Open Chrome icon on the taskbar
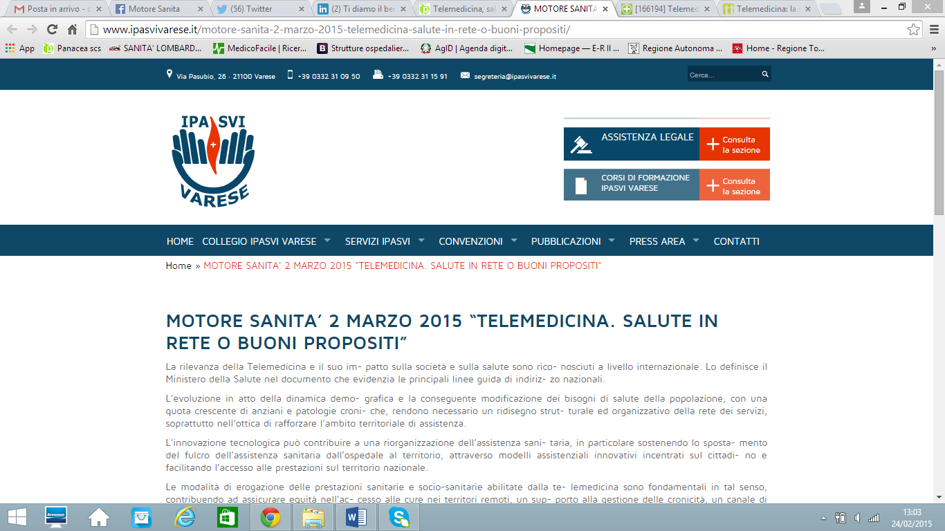Screen dimensions: 945x531 point(270,517)
